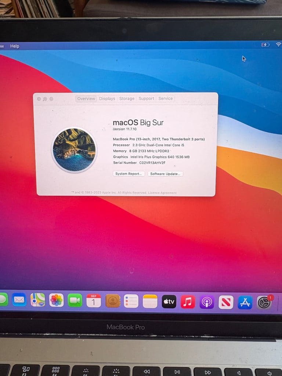The image size is (282, 376).
Task: Click the MacBook Pro 13-inch 2017 model line
Action: click(159, 139)
